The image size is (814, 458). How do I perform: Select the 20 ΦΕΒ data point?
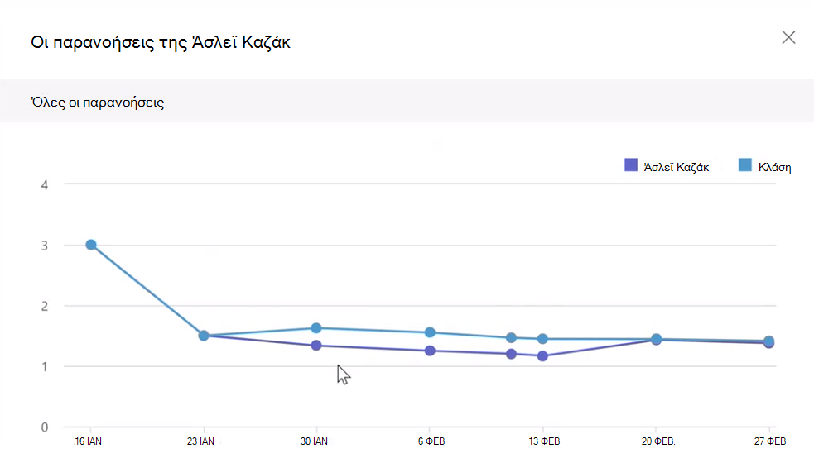pos(656,339)
